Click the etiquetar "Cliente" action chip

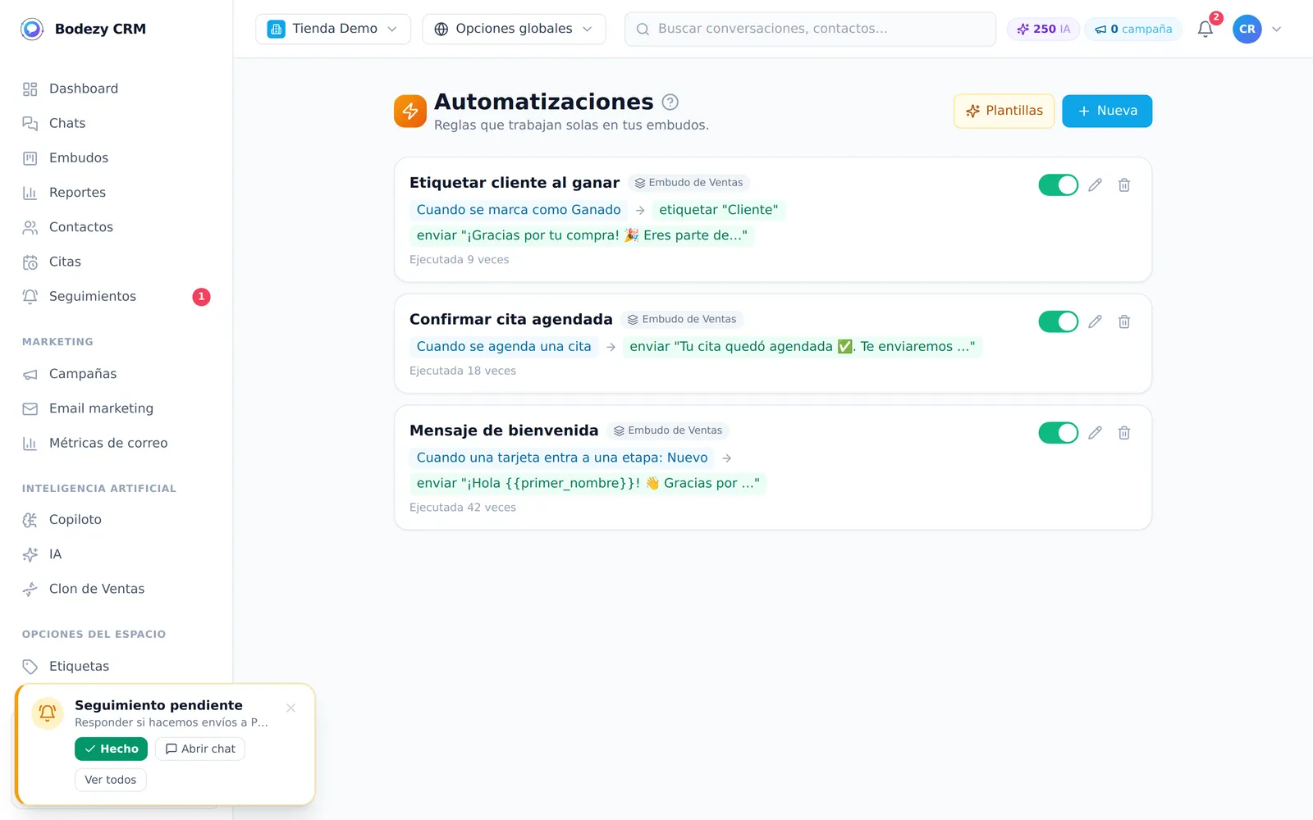pyautogui.click(x=719, y=210)
